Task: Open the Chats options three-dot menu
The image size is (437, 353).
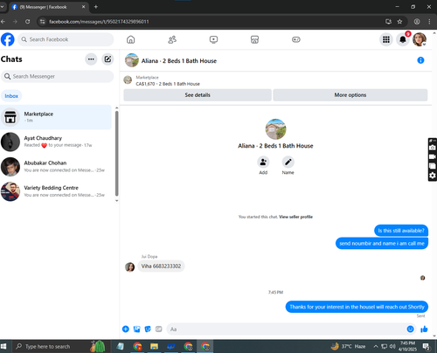Action: [x=91, y=59]
